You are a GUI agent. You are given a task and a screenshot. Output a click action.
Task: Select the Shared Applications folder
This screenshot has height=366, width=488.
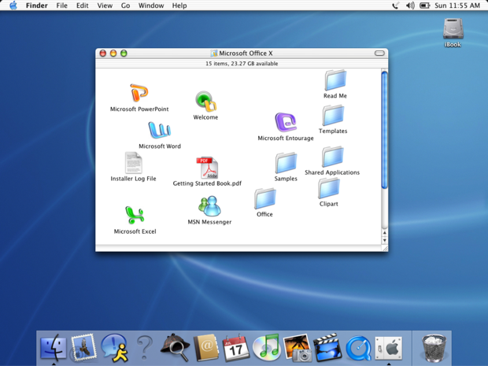(x=332, y=157)
